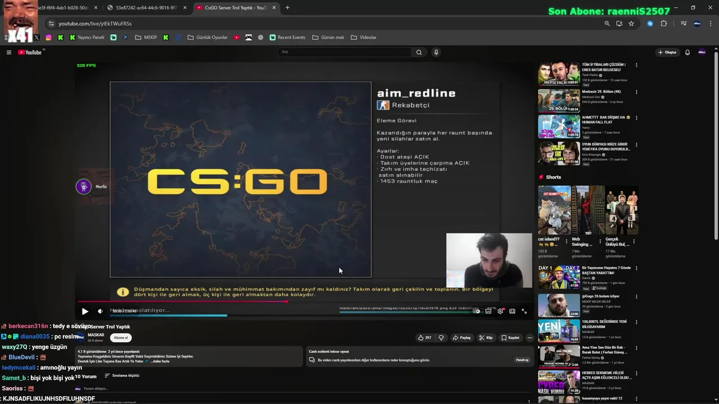Open options for the Enes Batur Belgeseli video
This screenshot has height=404, width=719.
(636, 66)
